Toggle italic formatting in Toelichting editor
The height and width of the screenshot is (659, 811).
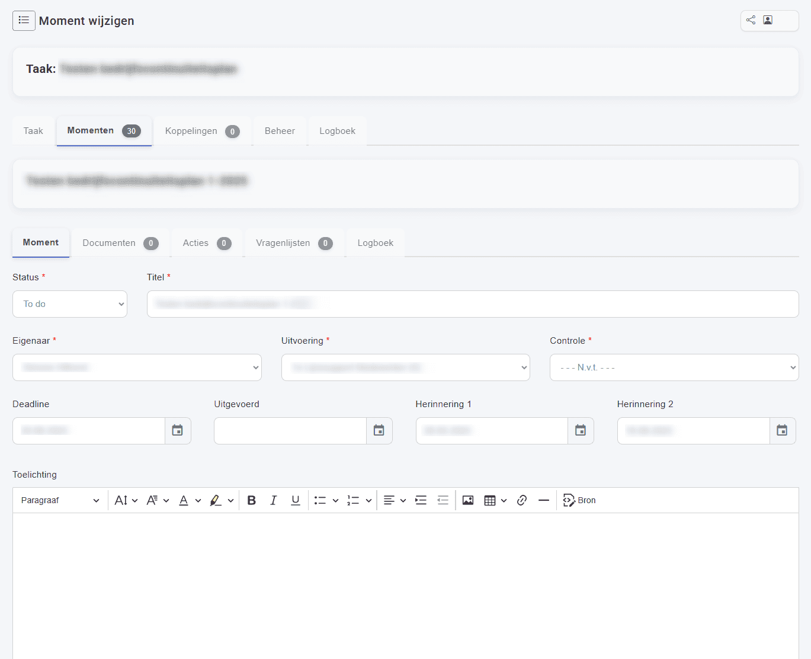(274, 500)
